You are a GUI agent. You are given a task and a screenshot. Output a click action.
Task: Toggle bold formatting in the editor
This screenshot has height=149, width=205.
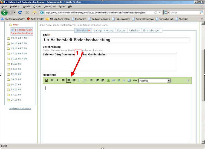[52, 80]
